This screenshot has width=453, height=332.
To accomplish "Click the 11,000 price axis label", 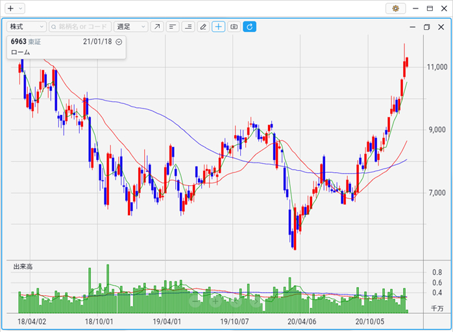I will click(x=437, y=67).
